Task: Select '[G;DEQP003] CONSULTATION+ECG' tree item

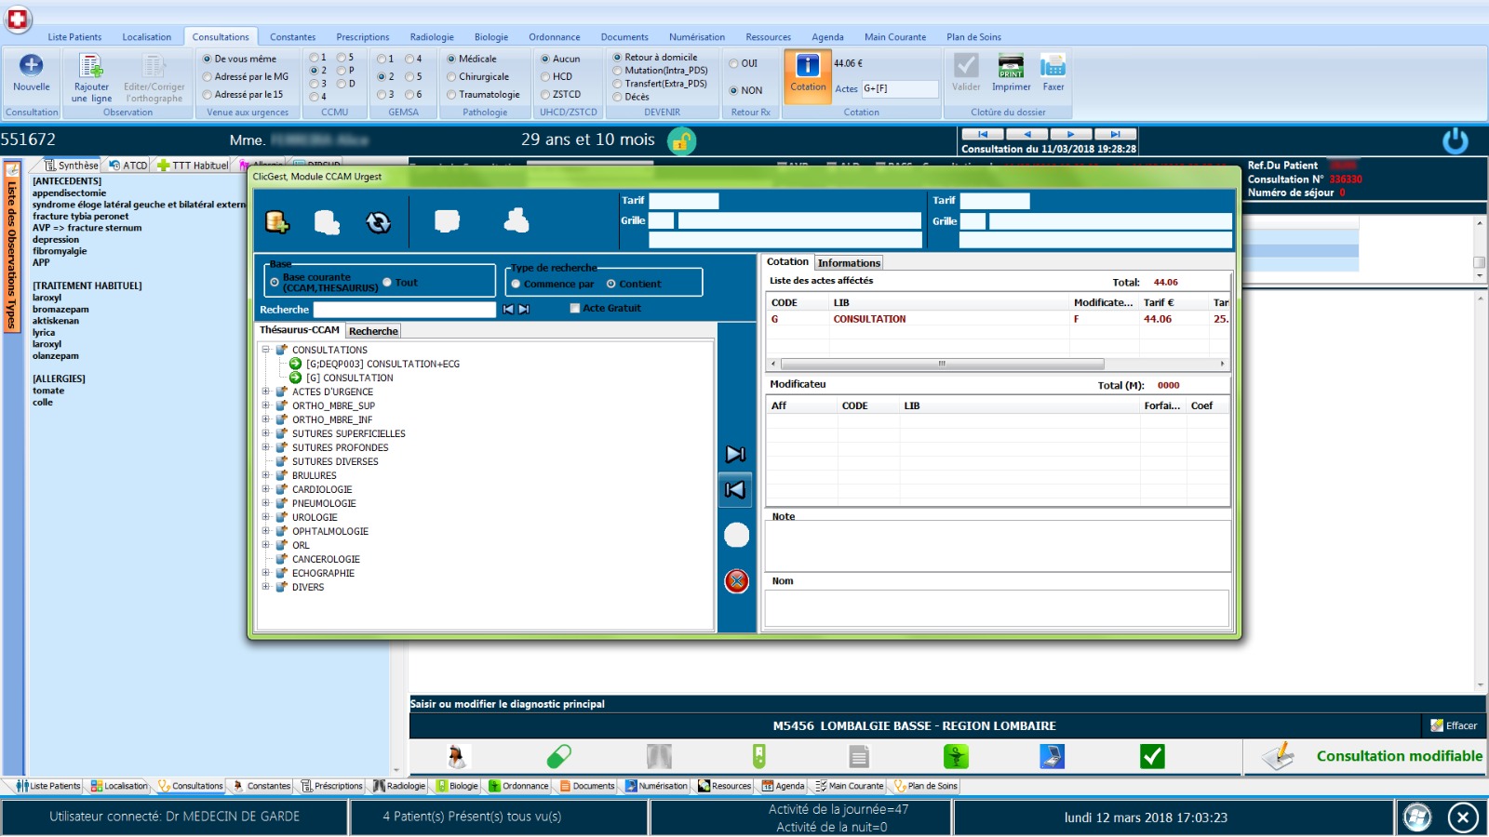Action: tap(382, 364)
